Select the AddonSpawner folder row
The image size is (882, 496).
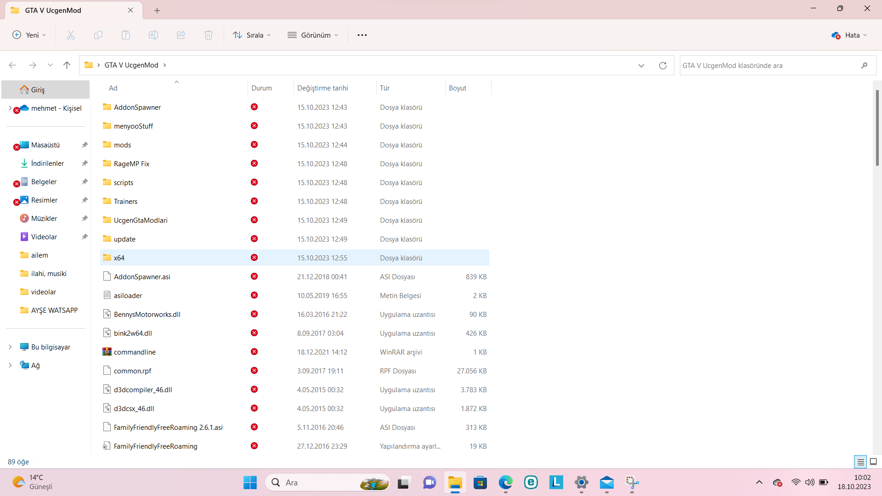click(294, 107)
